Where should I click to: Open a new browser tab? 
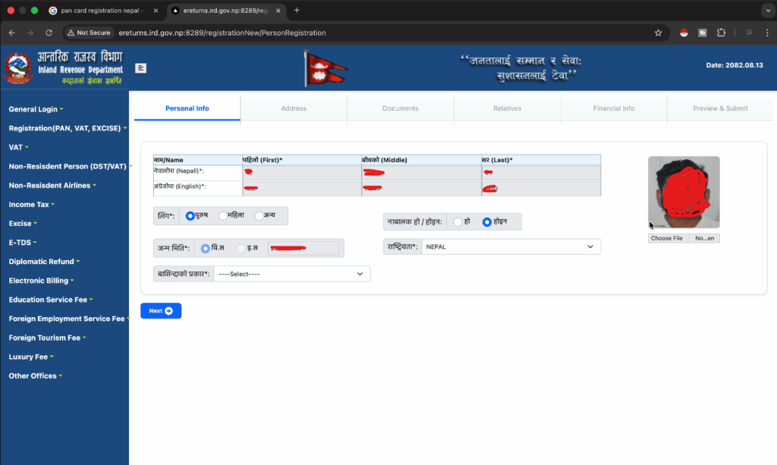297,11
